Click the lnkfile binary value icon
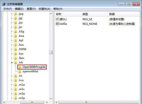 pos(57,24)
